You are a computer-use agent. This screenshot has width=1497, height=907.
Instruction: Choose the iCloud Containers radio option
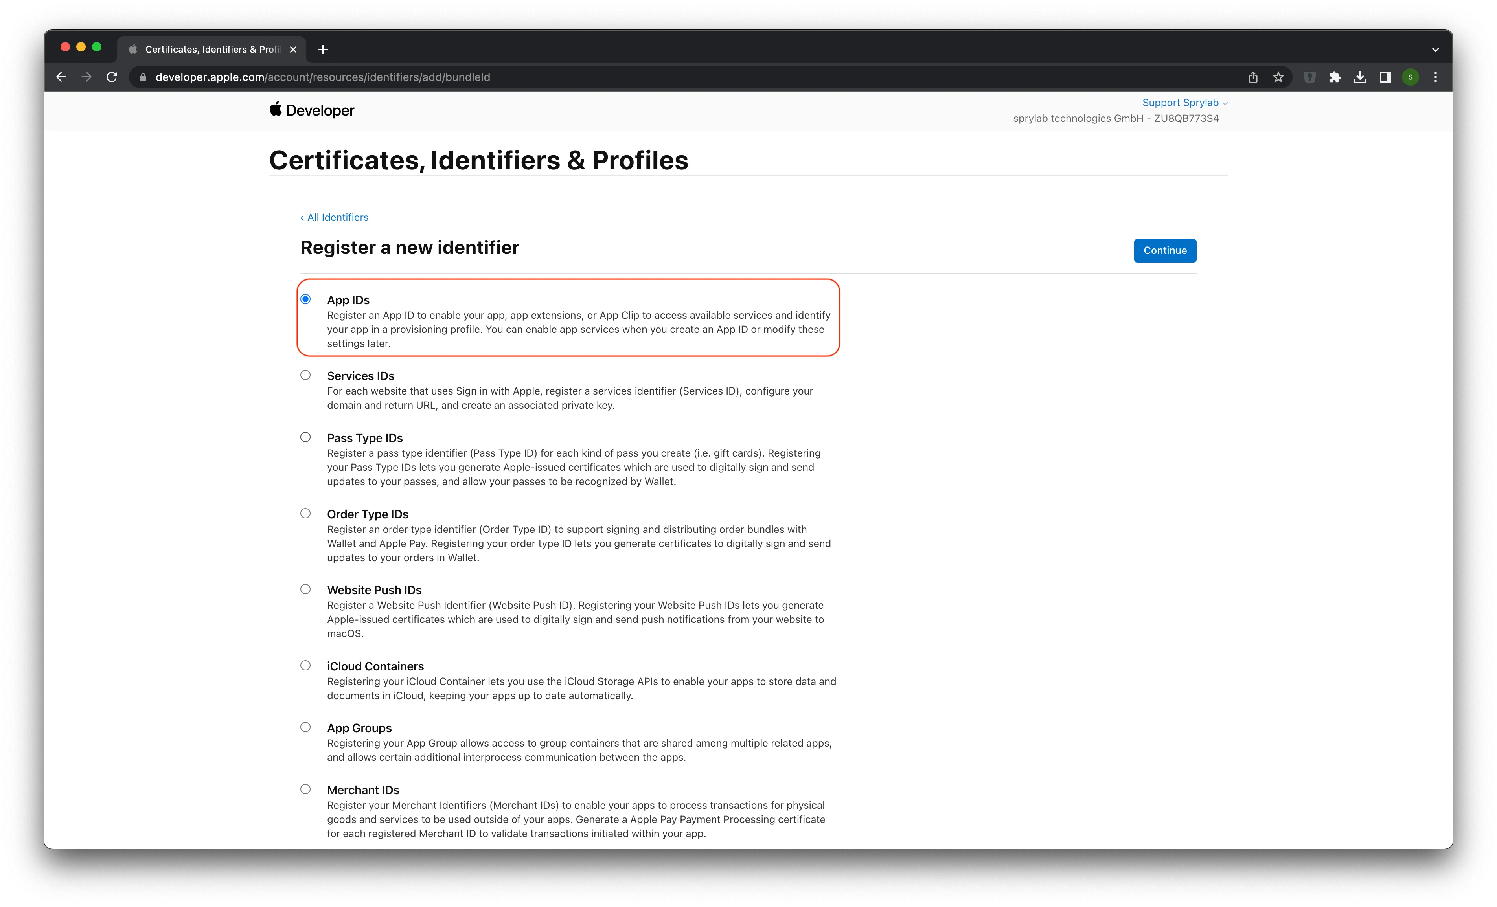(305, 665)
